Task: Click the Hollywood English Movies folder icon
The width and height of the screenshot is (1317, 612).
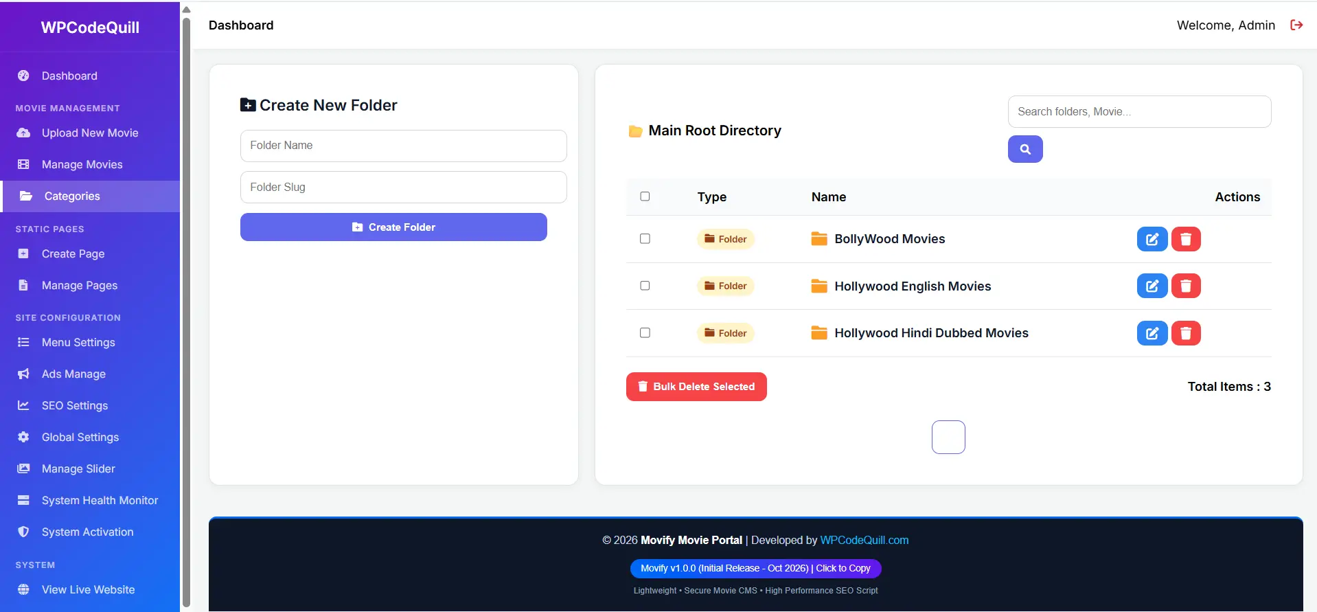Action: point(819,286)
